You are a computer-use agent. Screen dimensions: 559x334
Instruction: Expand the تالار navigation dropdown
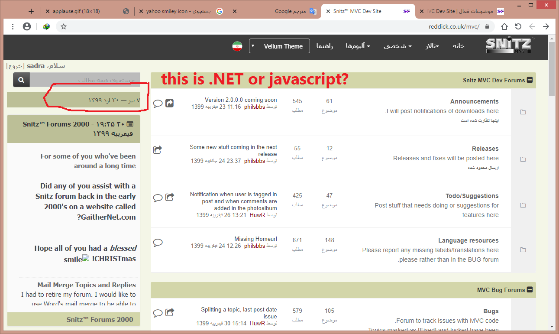coord(432,46)
